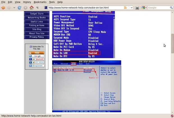The height and width of the screenshot is (118, 174).
Task: Open the Folding @ Home link
Action: (37, 26)
